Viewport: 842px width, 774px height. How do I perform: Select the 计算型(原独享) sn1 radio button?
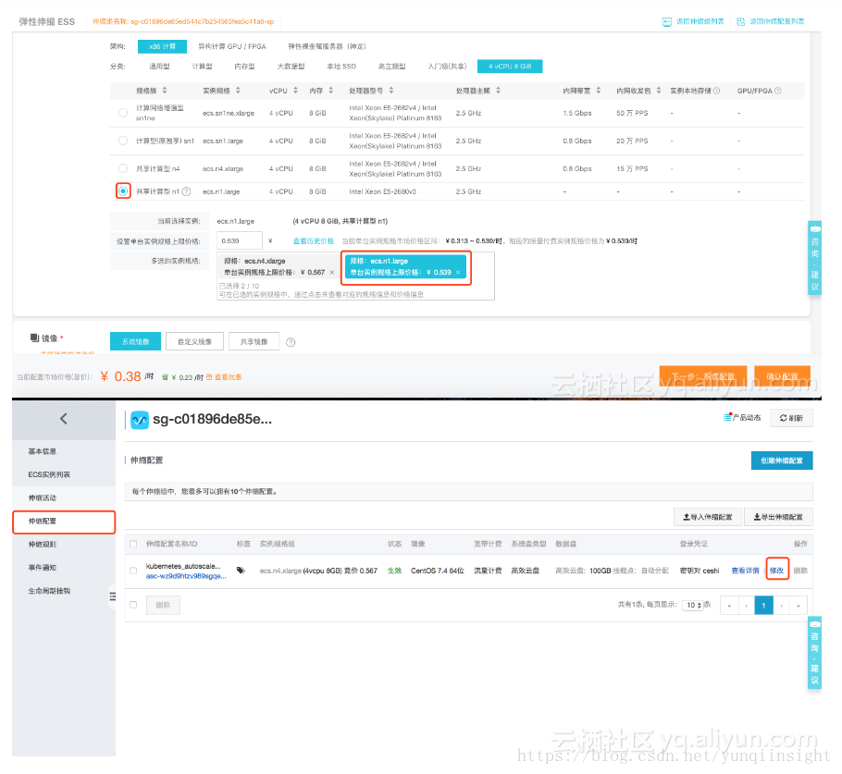[123, 141]
